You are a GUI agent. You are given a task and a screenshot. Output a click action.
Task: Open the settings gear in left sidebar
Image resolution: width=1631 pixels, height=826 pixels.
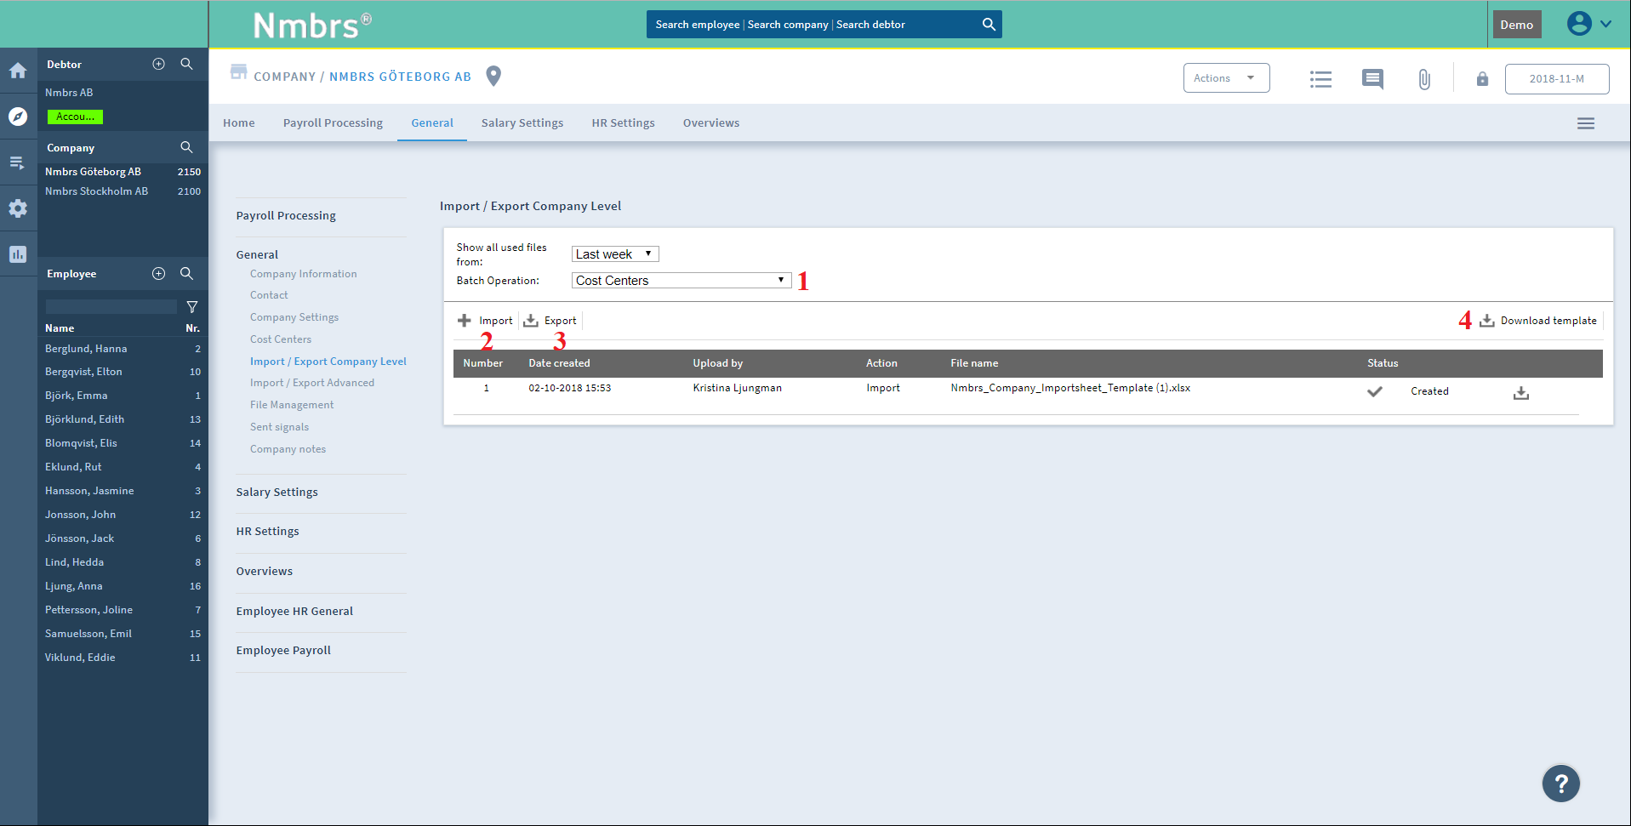(18, 208)
